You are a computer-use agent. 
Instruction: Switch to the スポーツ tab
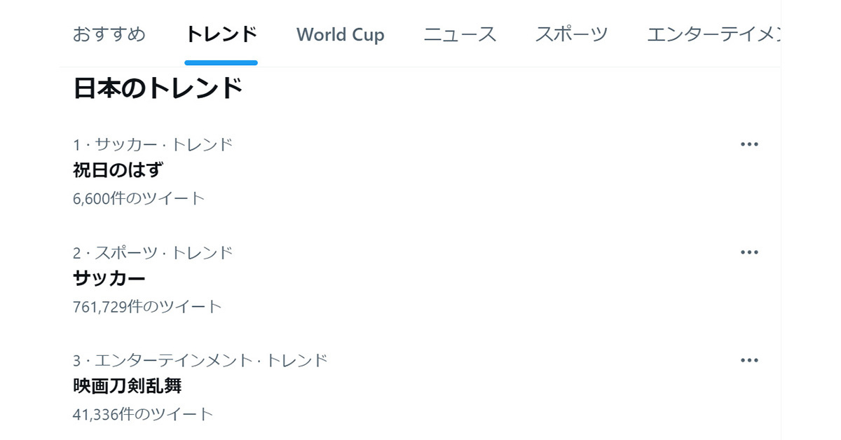(x=571, y=34)
